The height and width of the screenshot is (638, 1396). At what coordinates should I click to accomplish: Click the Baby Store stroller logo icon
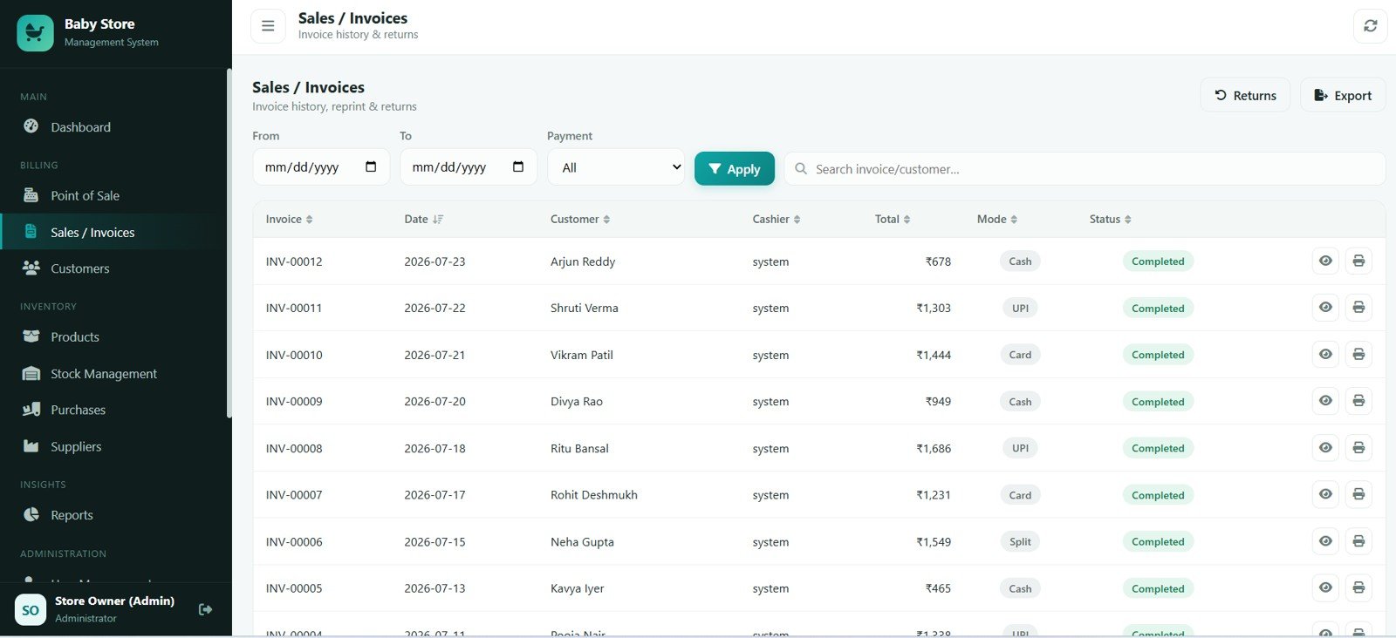tap(35, 33)
